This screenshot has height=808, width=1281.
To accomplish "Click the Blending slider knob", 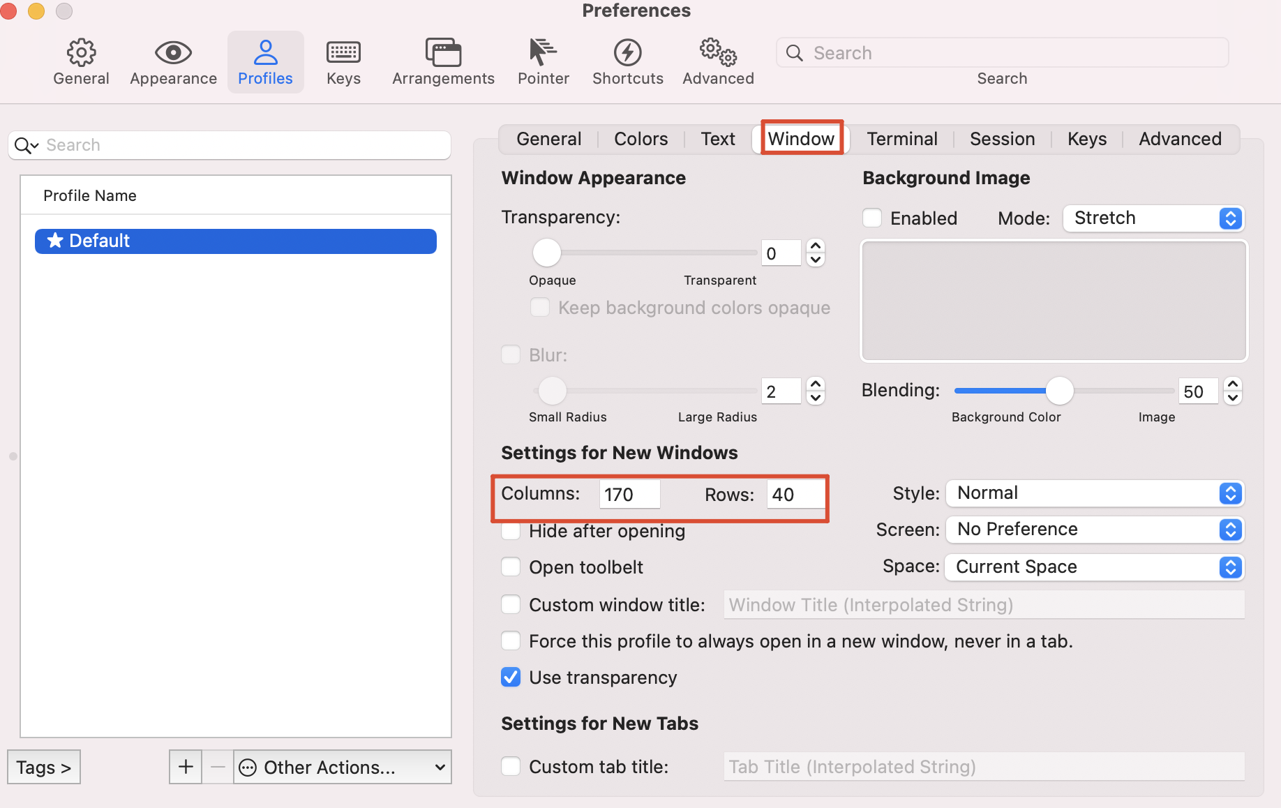I will pyautogui.click(x=1059, y=391).
